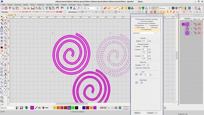
Task: Select object 3 thumbnail in color-object list
Action: coord(187,33)
